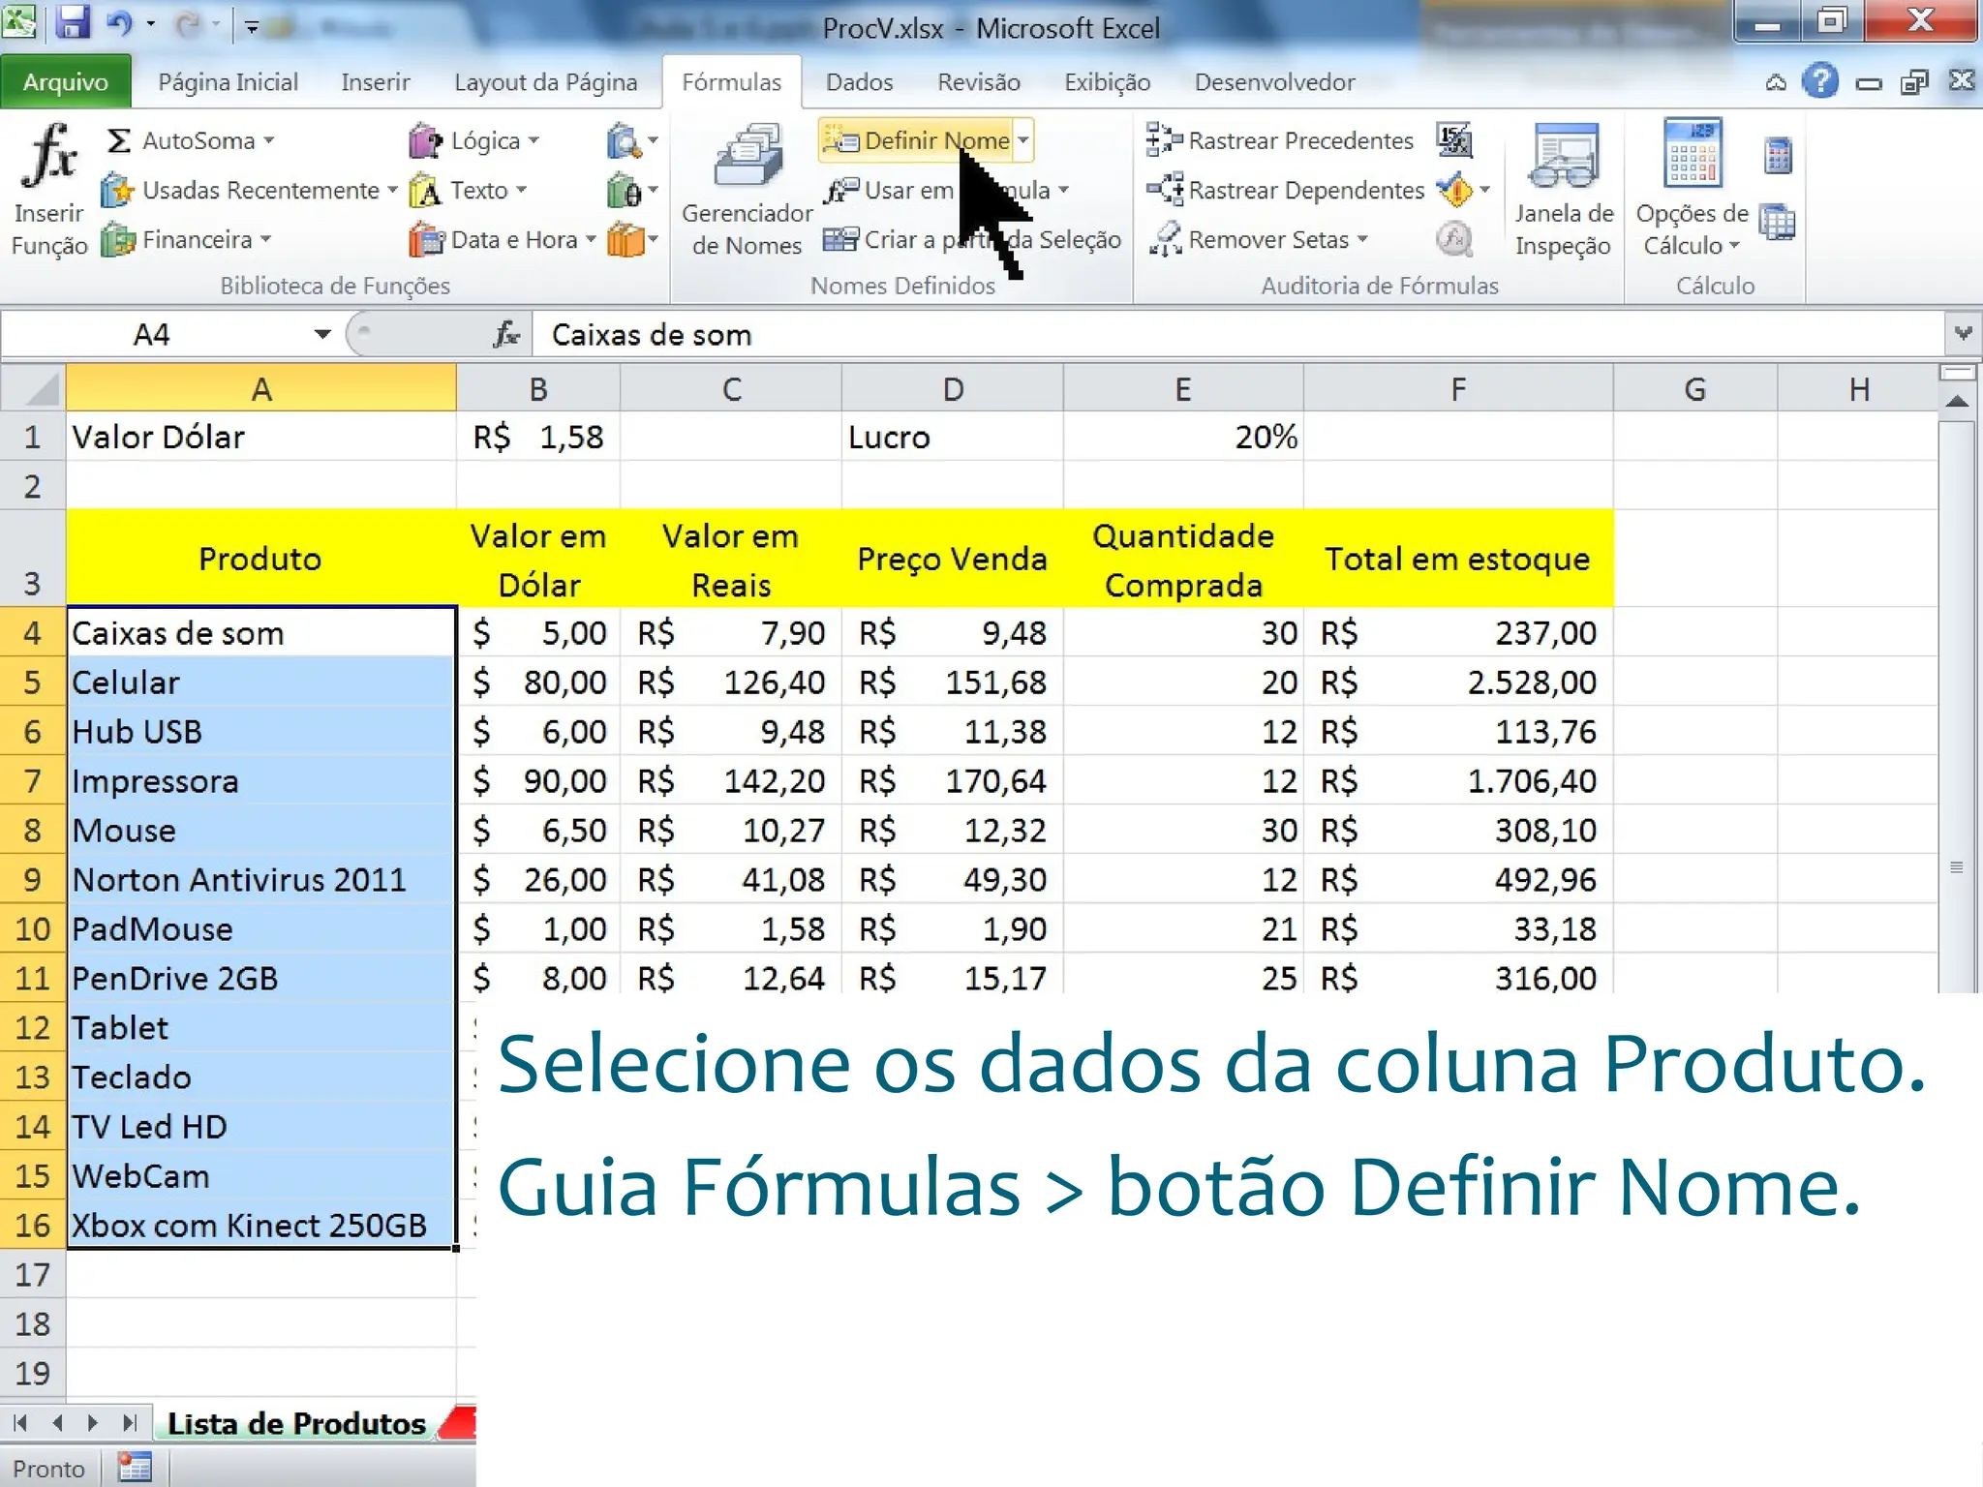
Task: Open Excel Help question mark
Action: (x=1820, y=81)
